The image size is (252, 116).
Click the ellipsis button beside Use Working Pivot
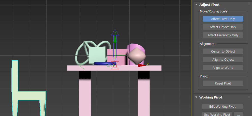pyautogui.click(x=238, y=114)
